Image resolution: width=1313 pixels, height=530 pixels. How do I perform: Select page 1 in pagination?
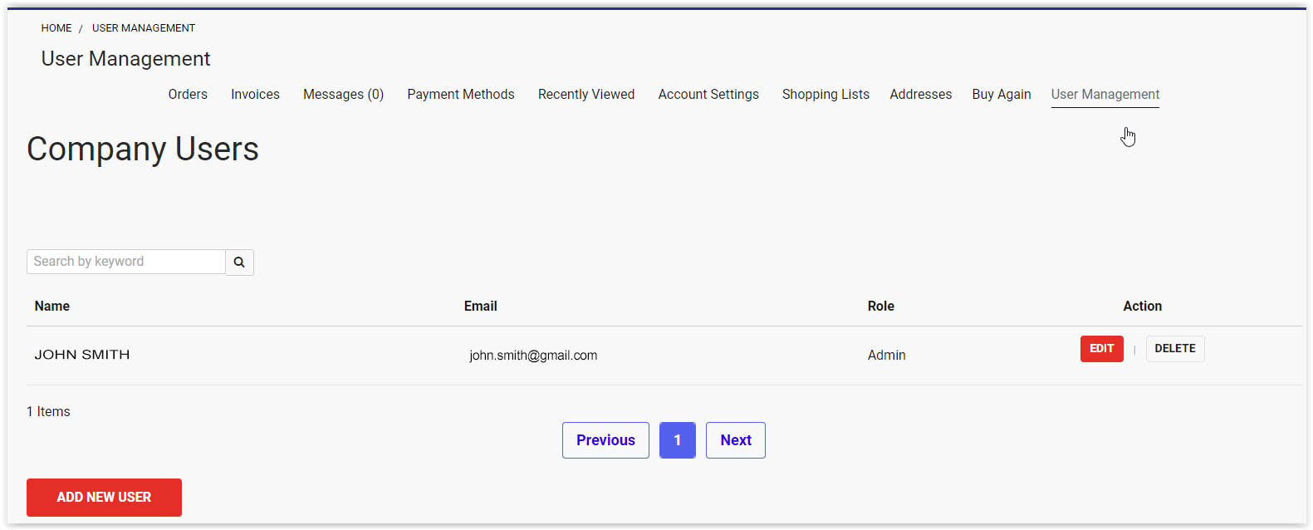678,440
